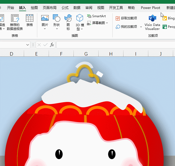Screen dimensions: 175x166
Task: Click the 推荐的数据透视表 icon
Action: 15,18
